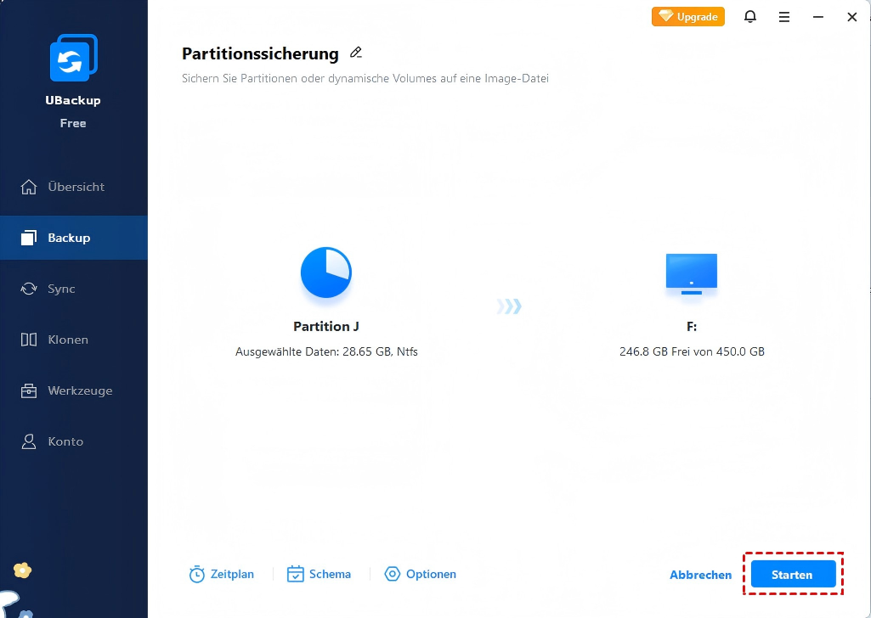Open the Optionen gear icon
This screenshot has height=618, width=871.
393,575
